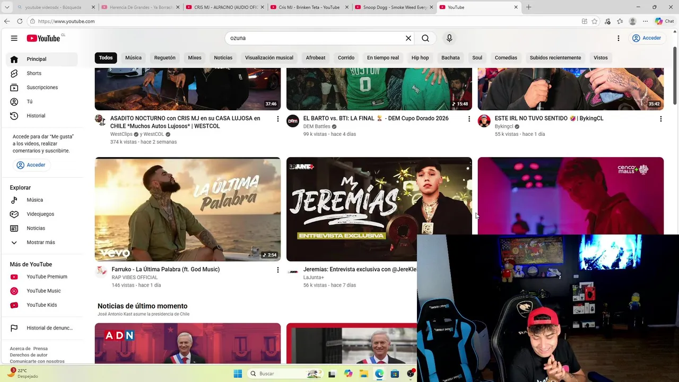Click the Acceder button in the sidebar

[x=31, y=165]
